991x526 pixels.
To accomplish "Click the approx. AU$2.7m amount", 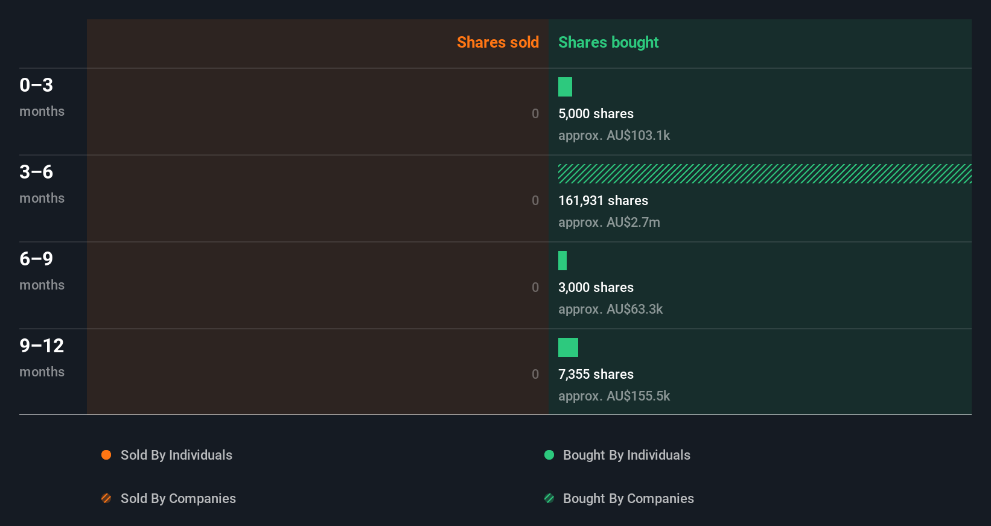I will (609, 222).
